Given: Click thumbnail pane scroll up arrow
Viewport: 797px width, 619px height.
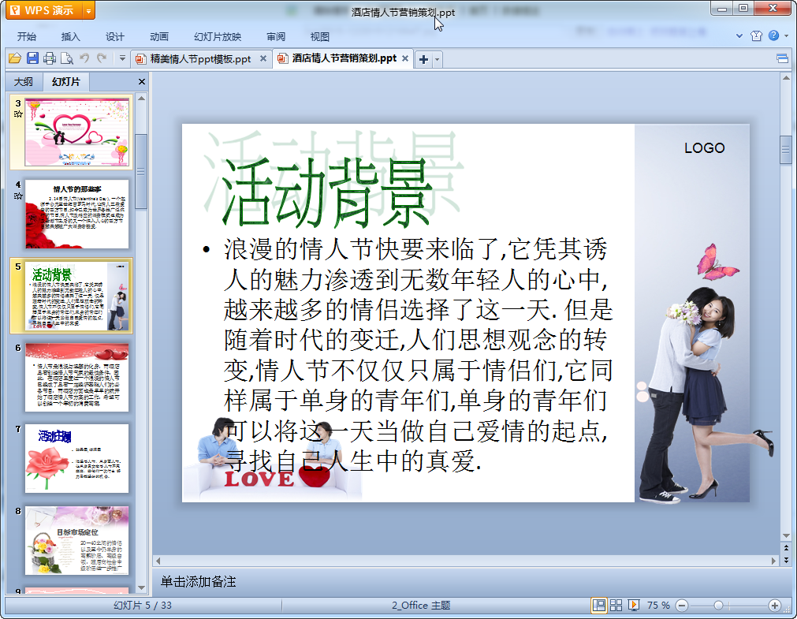Looking at the screenshot, I should (142, 98).
